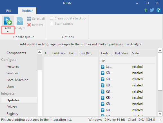The height and width of the screenshot is (123, 163).
Task: Select the La... installed package icon
Action: [x=103, y=67]
